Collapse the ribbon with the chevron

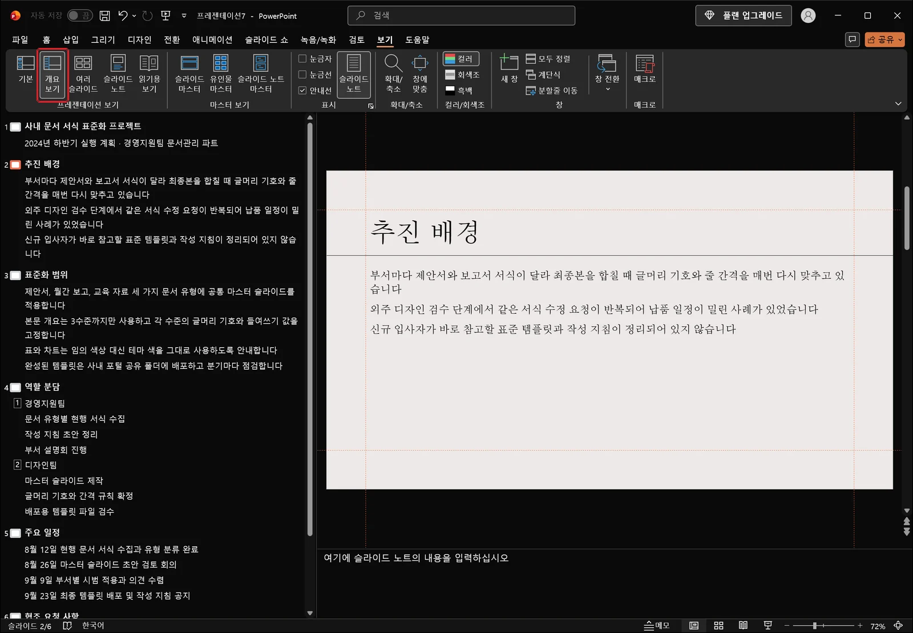pyautogui.click(x=898, y=104)
